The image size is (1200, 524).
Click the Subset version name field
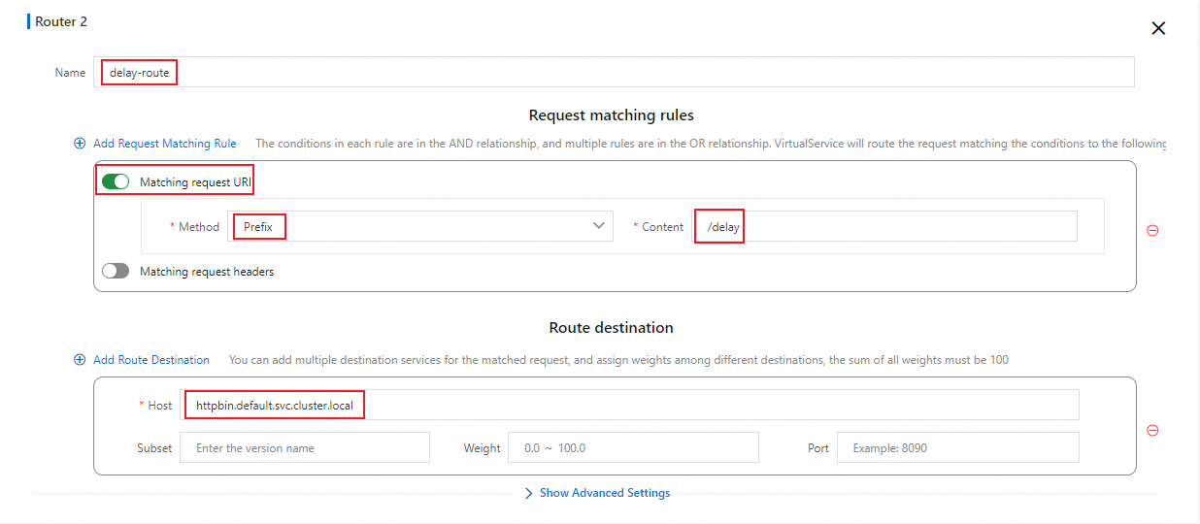pyautogui.click(x=304, y=447)
